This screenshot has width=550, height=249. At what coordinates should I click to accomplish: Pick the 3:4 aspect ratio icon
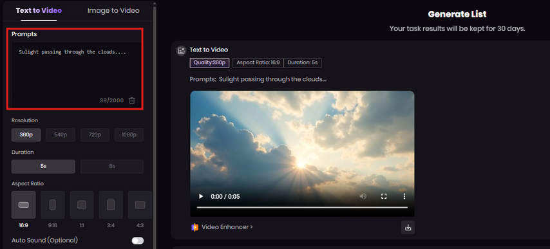(x=111, y=205)
